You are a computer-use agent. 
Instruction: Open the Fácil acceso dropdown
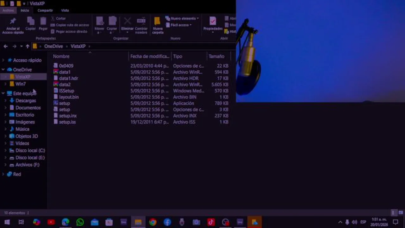(179, 25)
